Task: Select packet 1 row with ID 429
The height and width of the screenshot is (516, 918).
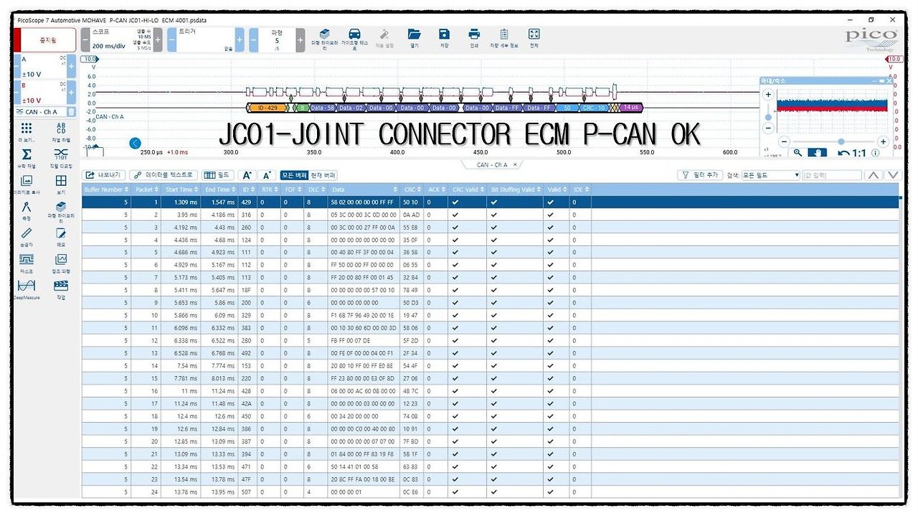Action: (490, 202)
